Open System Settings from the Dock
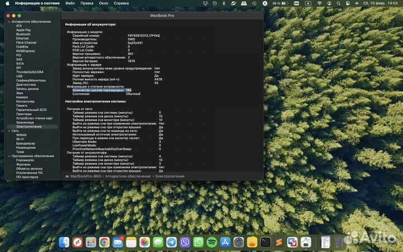 [x=238, y=242]
